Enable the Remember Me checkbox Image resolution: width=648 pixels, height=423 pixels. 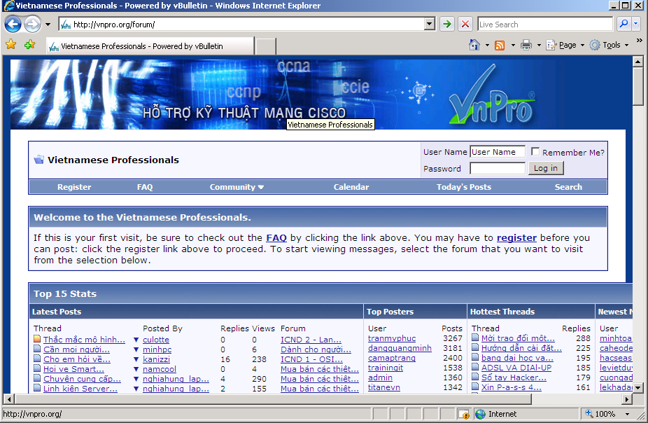coord(535,152)
